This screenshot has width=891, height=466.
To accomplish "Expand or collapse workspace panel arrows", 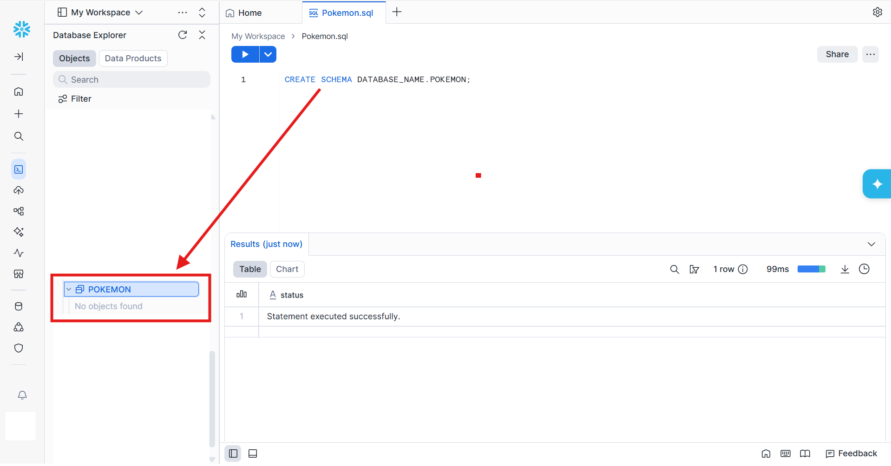I will click(x=202, y=13).
